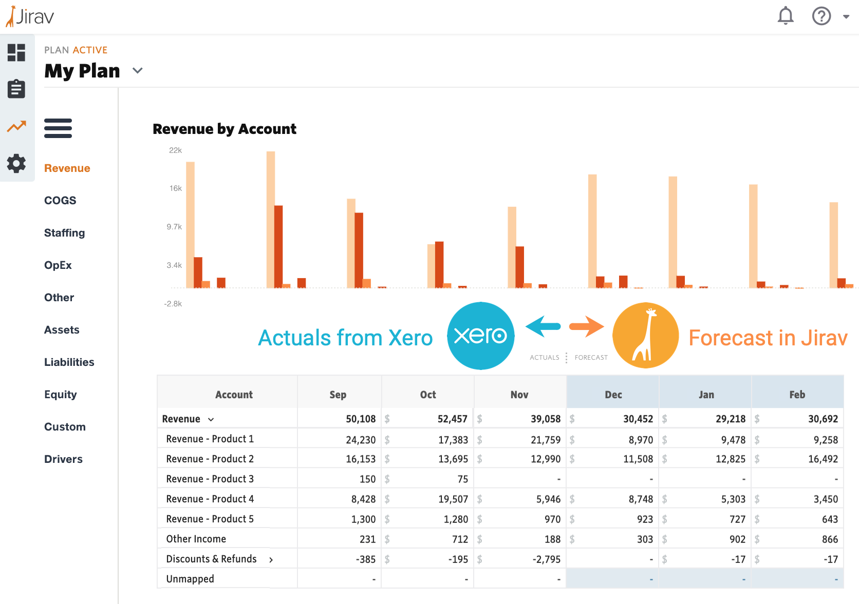Go to COGS section
This screenshot has height=604, width=859.
(60, 201)
